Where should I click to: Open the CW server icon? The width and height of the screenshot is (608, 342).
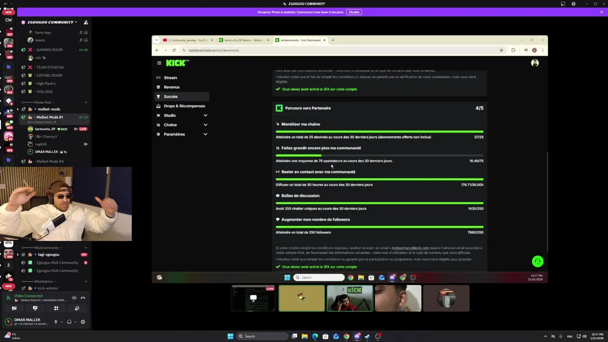pyautogui.click(x=9, y=20)
